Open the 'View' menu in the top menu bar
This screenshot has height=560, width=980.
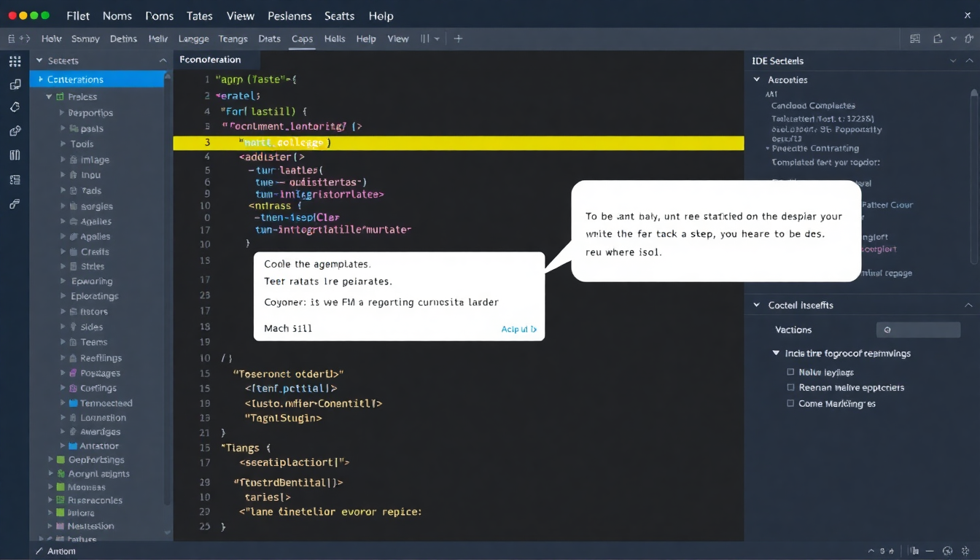point(240,15)
